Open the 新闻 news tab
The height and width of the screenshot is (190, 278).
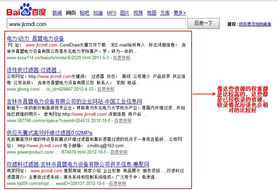(57, 13)
